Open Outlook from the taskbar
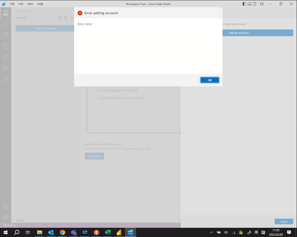The width and height of the screenshot is (297, 237). 51,232
